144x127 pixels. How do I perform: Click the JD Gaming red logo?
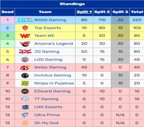(25, 52)
